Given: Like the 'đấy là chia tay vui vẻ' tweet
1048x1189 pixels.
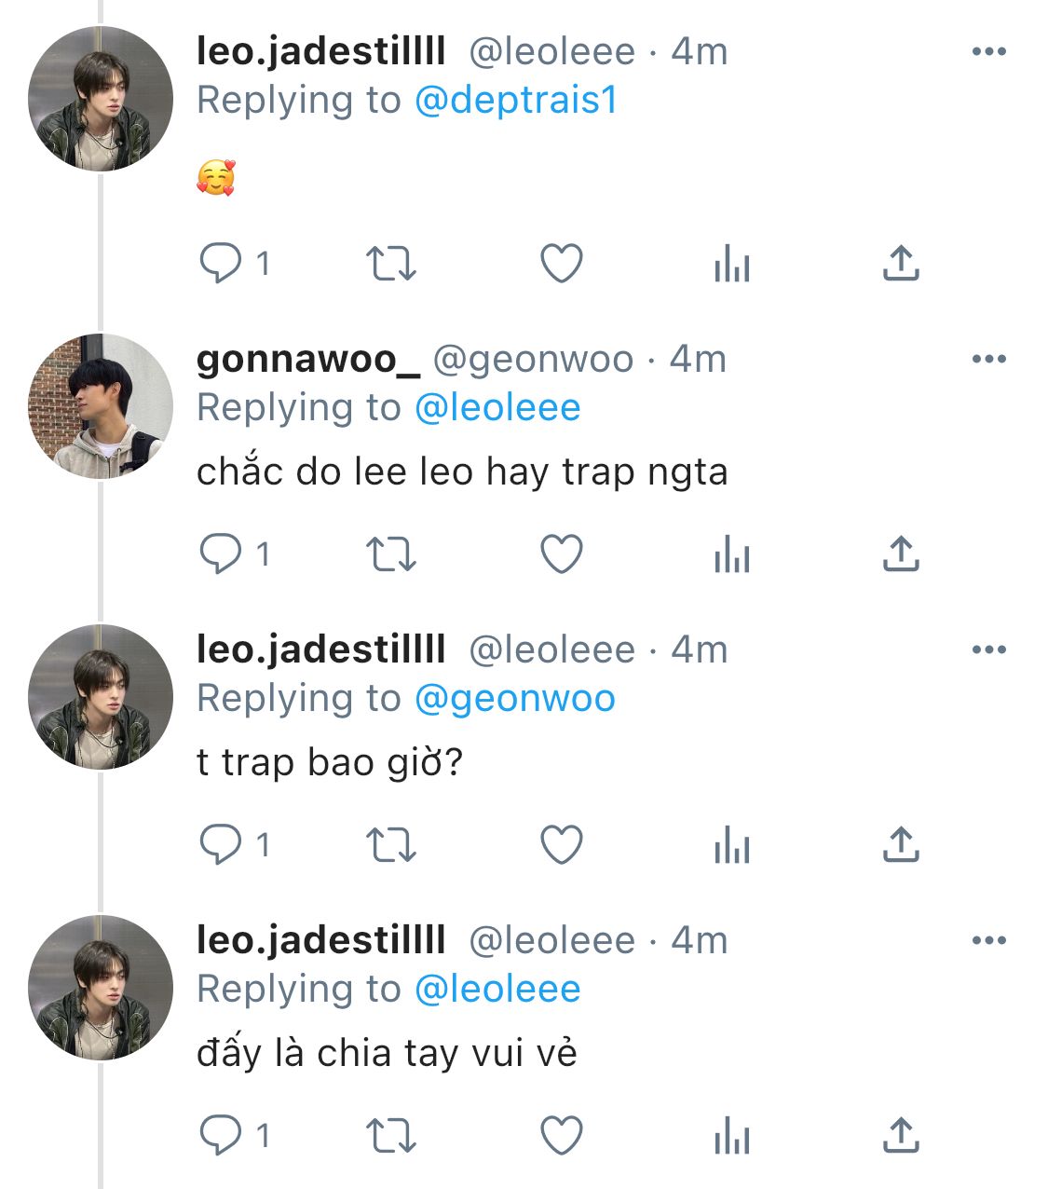Looking at the screenshot, I should 562,1136.
